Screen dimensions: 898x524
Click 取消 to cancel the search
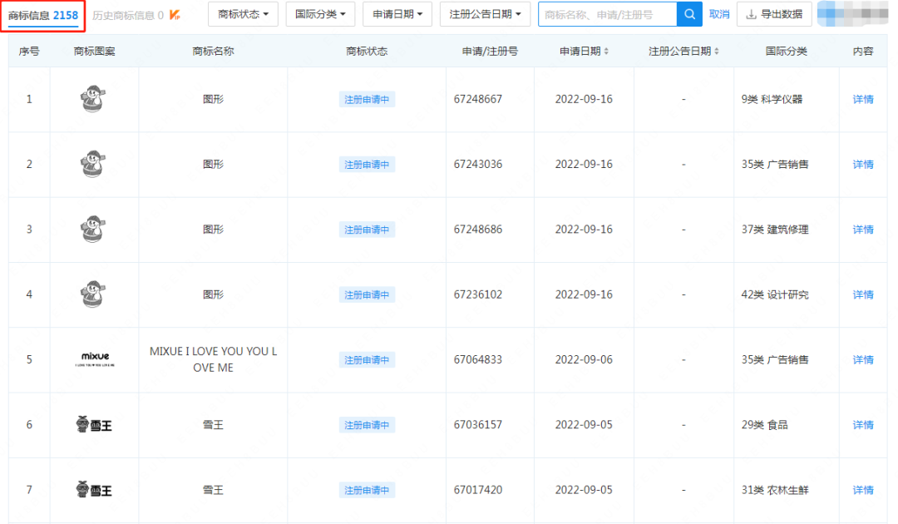pyautogui.click(x=719, y=14)
